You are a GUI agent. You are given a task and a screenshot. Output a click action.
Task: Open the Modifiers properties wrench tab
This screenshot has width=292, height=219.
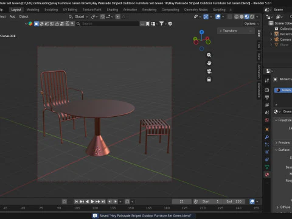tap(267, 137)
